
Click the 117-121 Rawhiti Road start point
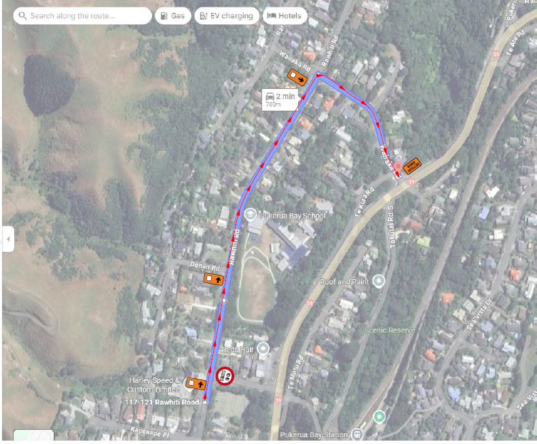coord(205,402)
